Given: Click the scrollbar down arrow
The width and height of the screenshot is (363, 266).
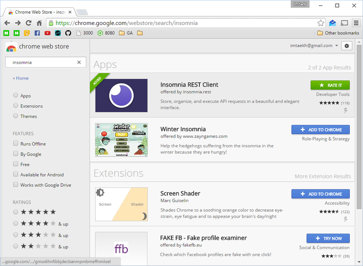Looking at the screenshot, I should [x=359, y=262].
